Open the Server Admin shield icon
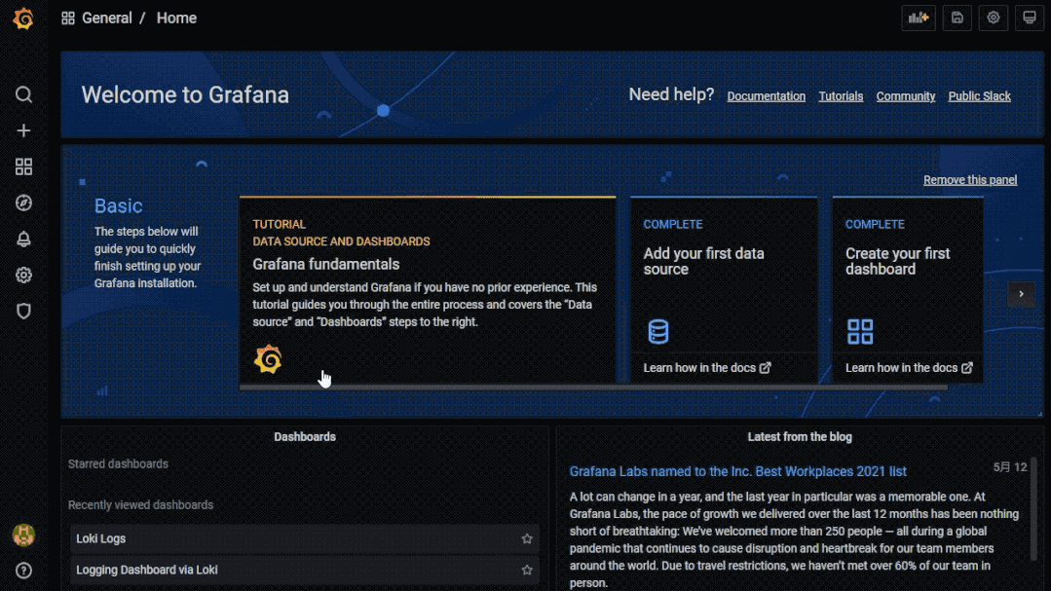This screenshot has width=1051, height=591. (23, 311)
